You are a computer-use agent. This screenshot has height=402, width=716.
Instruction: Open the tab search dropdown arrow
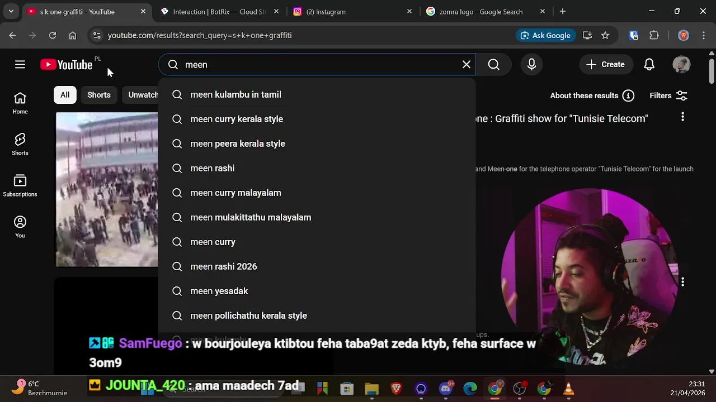click(x=11, y=11)
